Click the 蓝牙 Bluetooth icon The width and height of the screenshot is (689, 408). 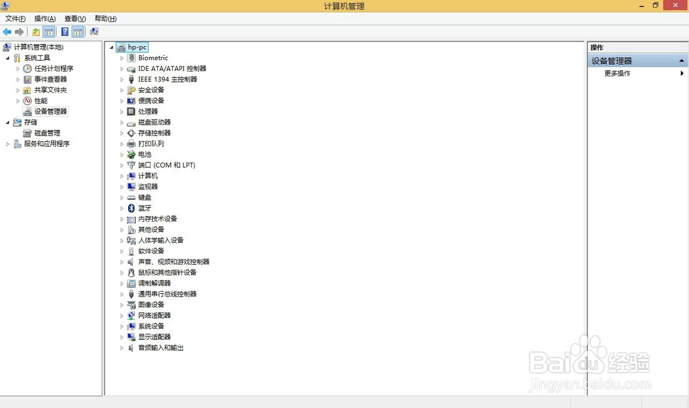[x=131, y=208]
